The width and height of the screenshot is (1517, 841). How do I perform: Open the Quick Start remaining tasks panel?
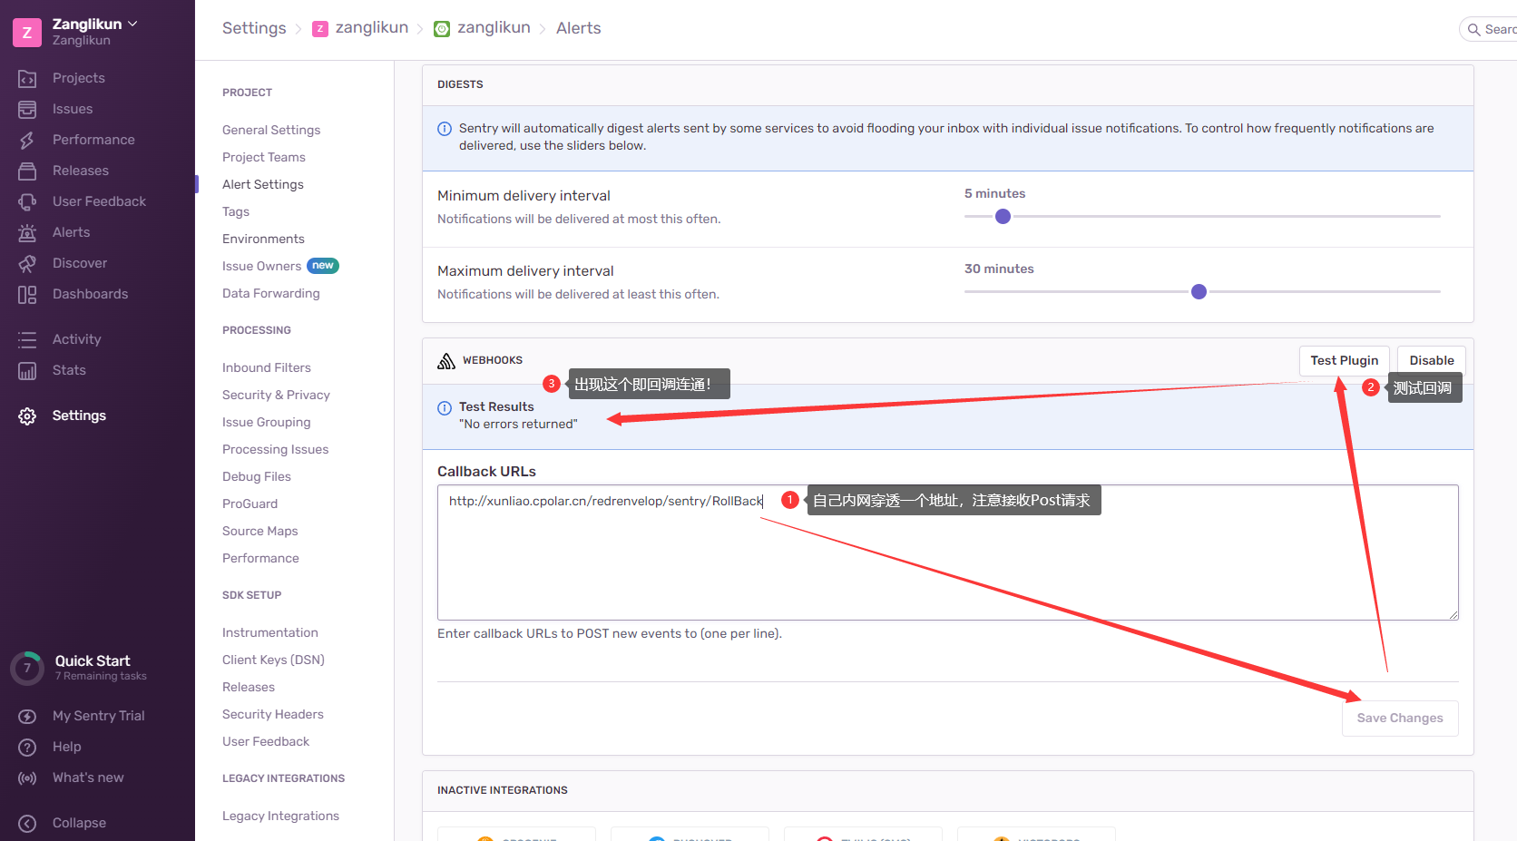[x=91, y=667]
